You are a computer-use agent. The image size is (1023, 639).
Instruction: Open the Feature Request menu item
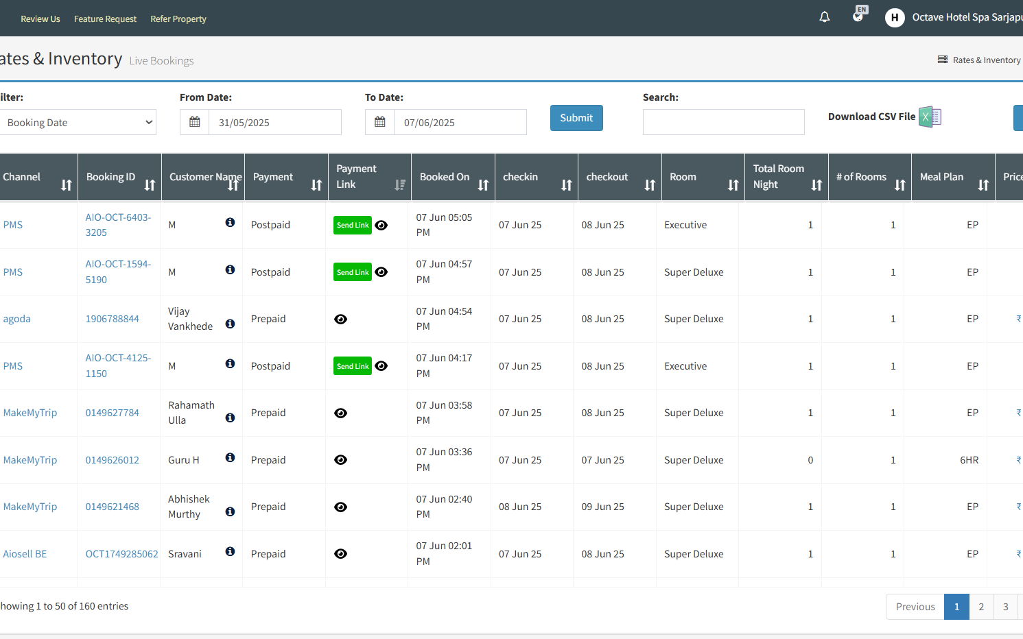(105, 19)
